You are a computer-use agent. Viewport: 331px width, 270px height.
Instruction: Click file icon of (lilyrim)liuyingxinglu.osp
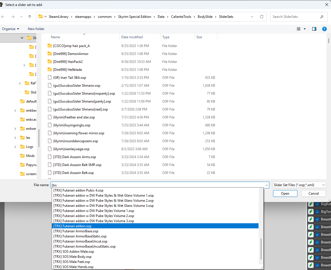50,125
